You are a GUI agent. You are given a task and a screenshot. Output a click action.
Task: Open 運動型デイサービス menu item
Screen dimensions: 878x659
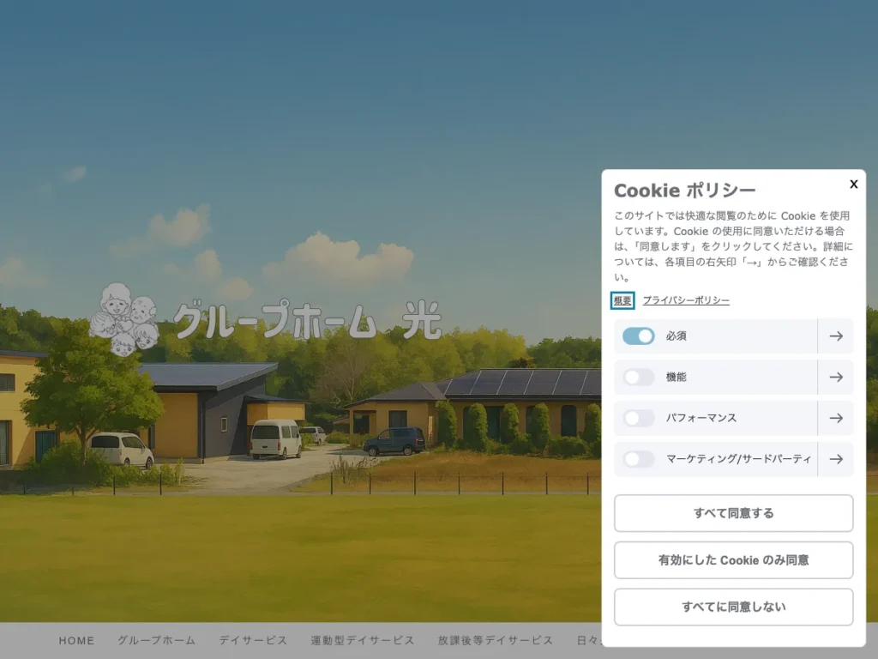[x=363, y=640]
